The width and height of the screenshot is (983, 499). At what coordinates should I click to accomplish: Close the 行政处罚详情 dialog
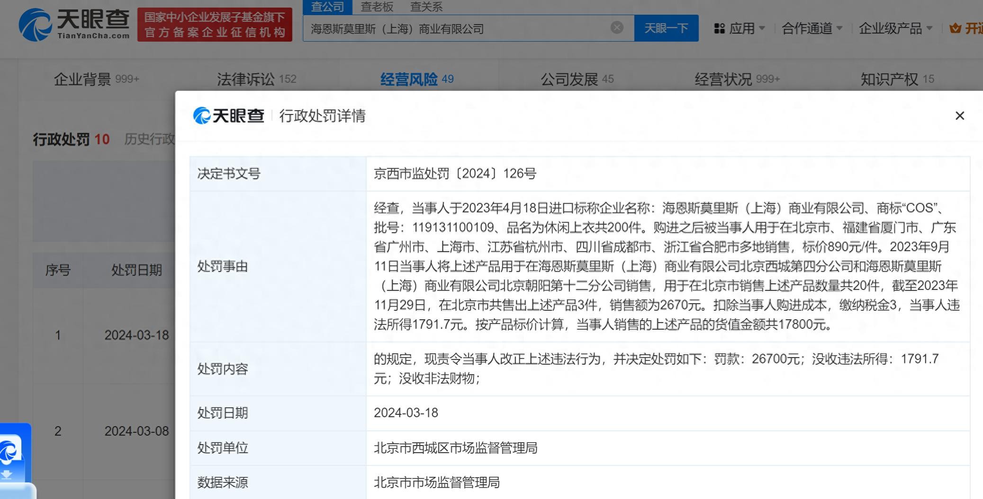pos(959,116)
